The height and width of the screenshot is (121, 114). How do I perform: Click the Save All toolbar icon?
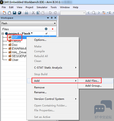tap(20, 13)
